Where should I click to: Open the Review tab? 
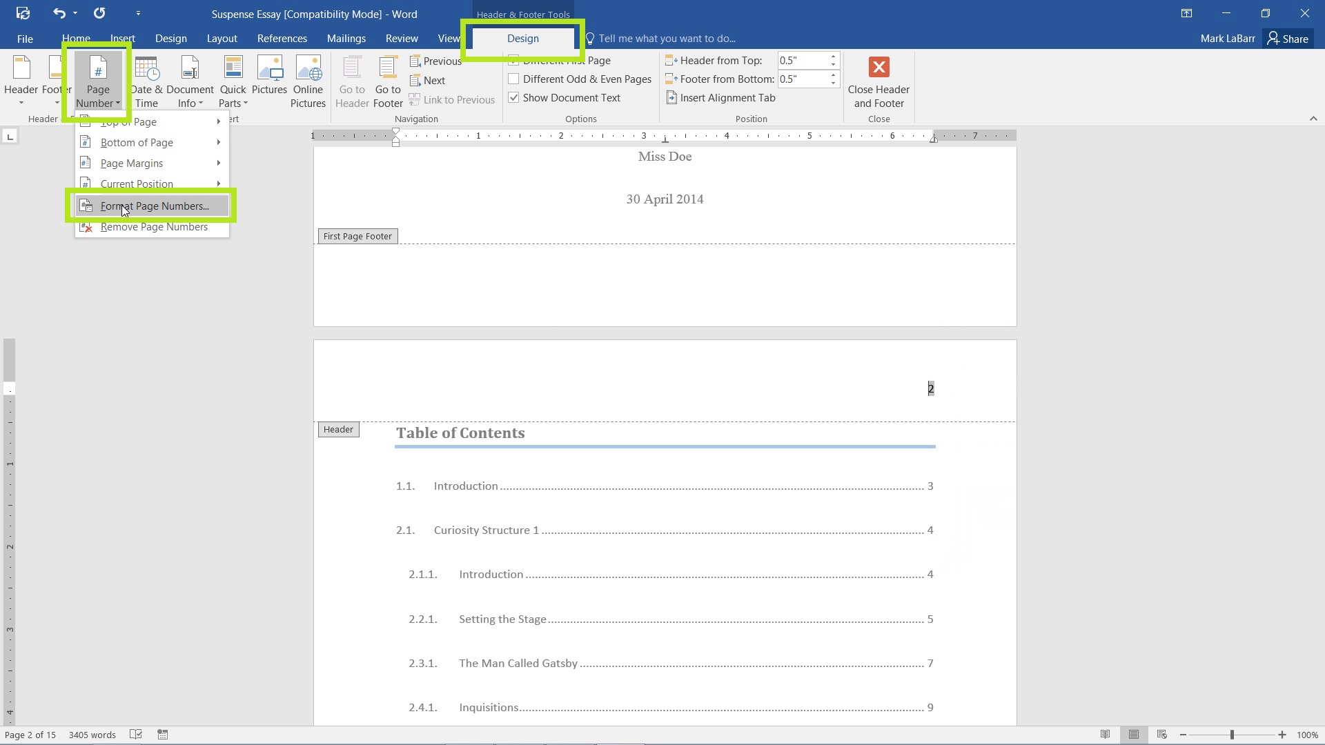point(402,39)
